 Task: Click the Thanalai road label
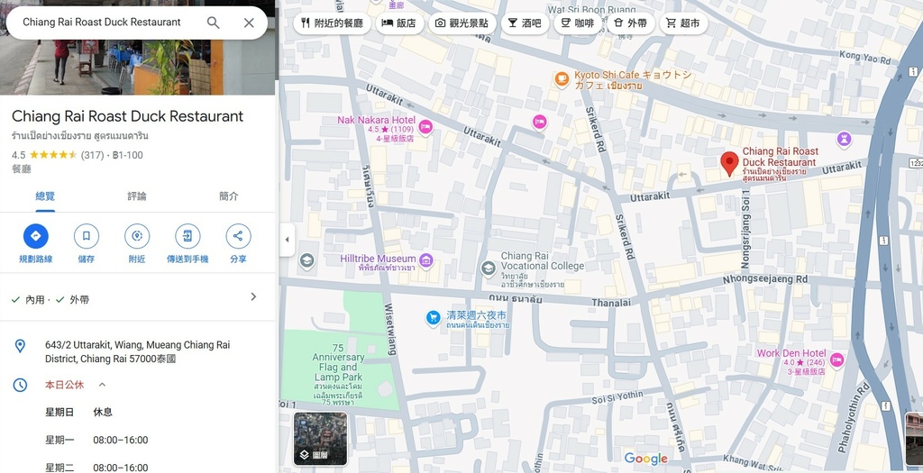point(611,303)
